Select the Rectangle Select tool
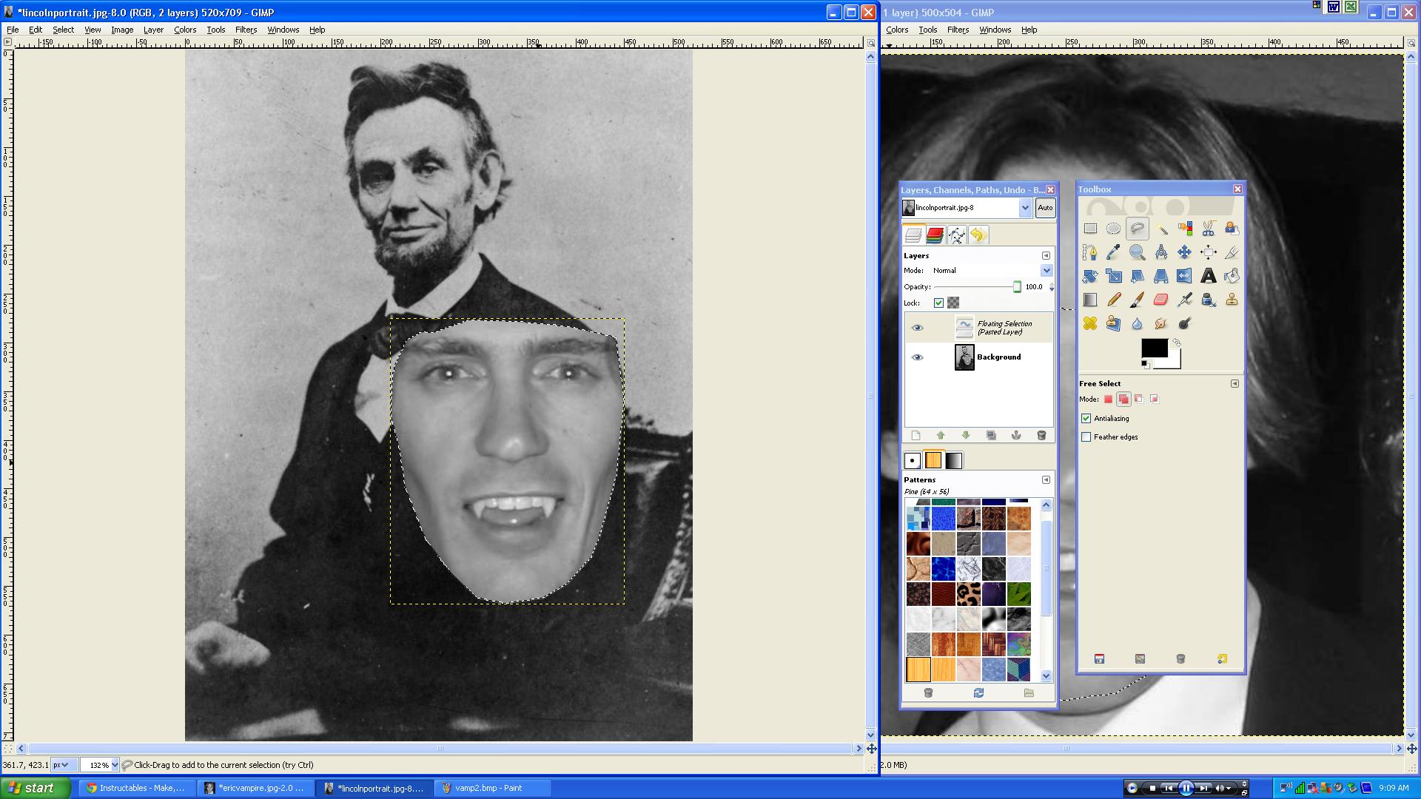 (1090, 229)
